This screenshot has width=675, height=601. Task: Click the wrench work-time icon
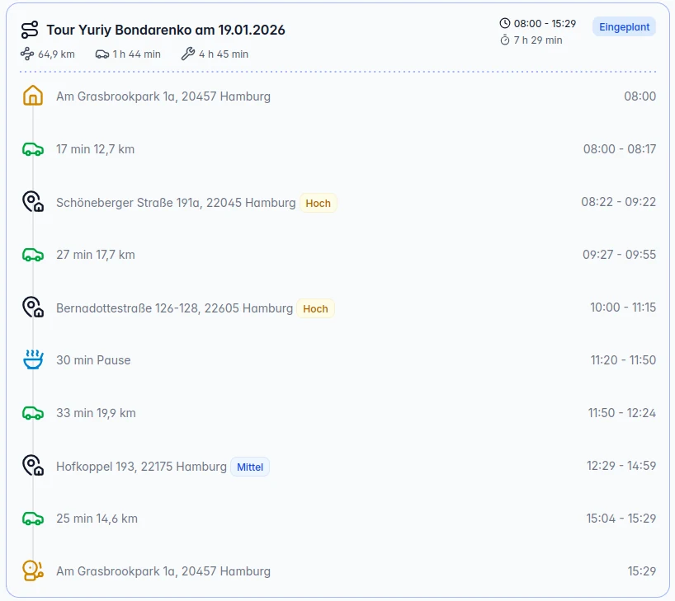pos(187,54)
